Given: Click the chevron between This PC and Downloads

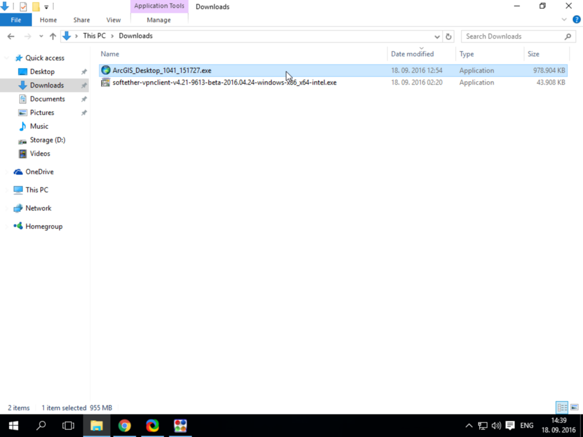Looking at the screenshot, I should tap(112, 36).
